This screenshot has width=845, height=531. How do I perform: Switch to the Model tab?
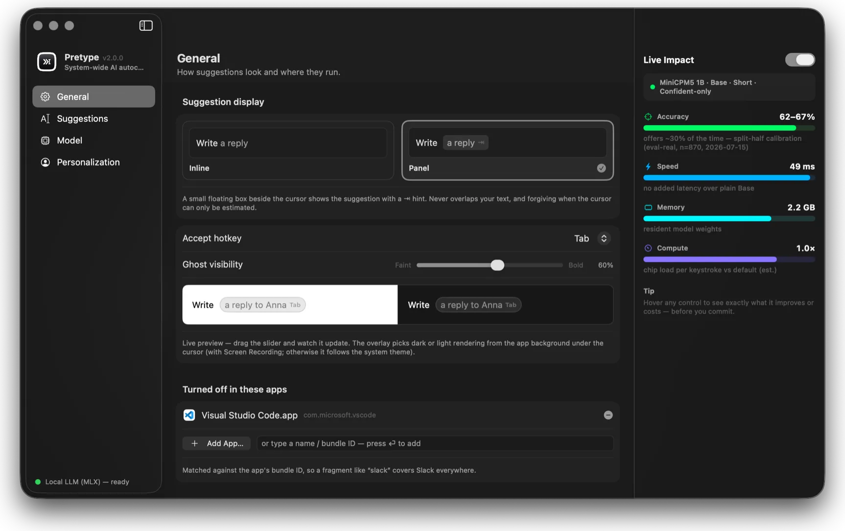point(94,140)
